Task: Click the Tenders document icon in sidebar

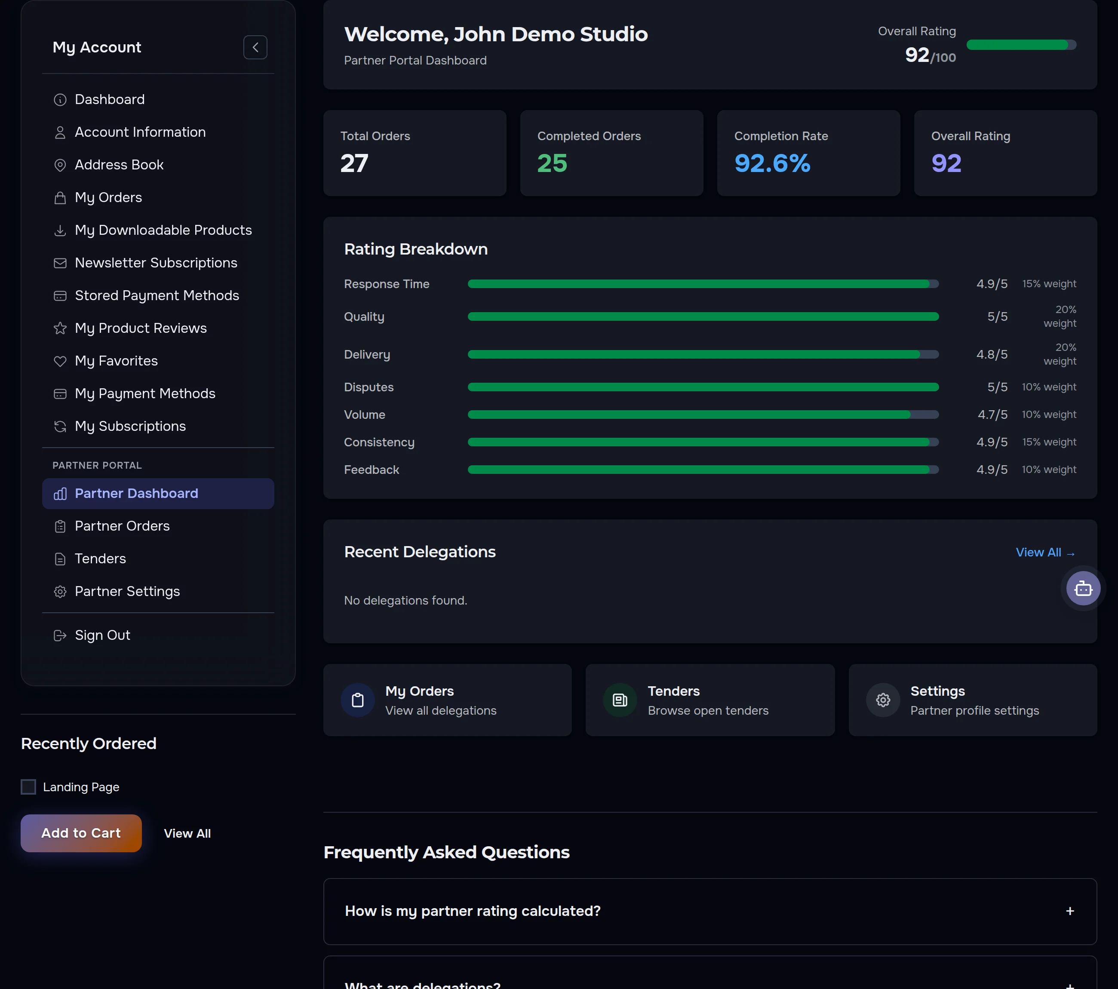Action: [60, 559]
